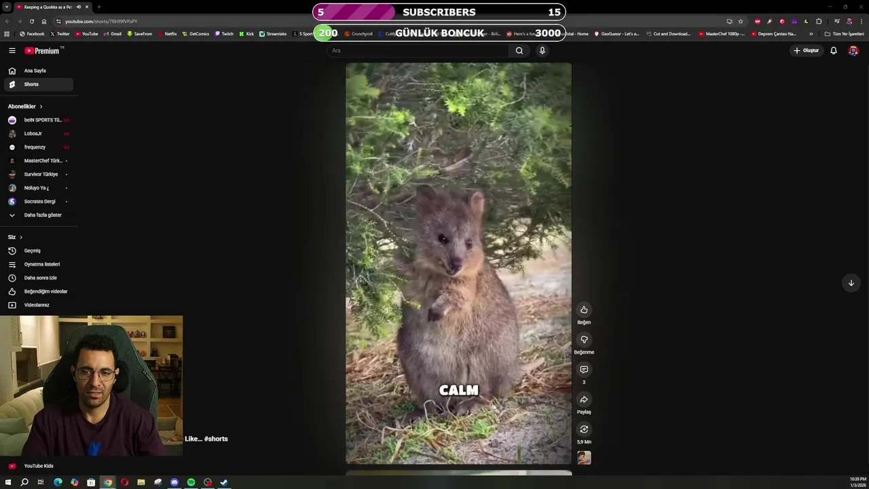Viewport: 869px width, 489px height.
Task: Open Survivor Türkiye channel
Action: click(38, 174)
